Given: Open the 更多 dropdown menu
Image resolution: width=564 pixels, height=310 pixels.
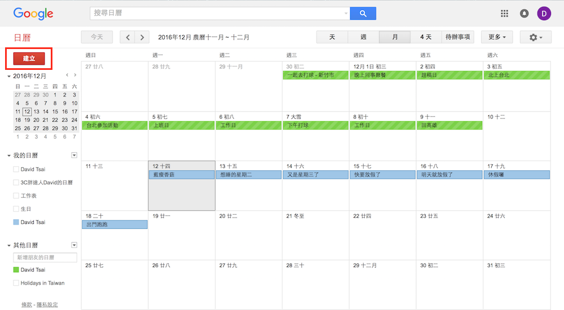Looking at the screenshot, I should [x=496, y=37].
